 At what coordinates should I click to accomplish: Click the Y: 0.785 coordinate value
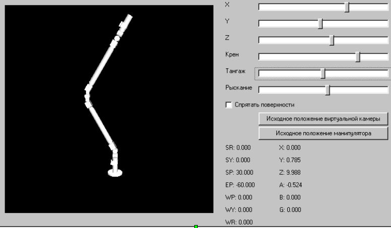click(x=290, y=160)
